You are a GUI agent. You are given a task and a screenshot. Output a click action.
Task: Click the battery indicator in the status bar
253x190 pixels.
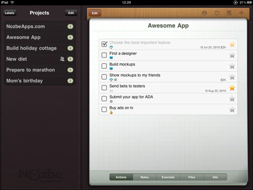pyautogui.click(x=249, y=2)
